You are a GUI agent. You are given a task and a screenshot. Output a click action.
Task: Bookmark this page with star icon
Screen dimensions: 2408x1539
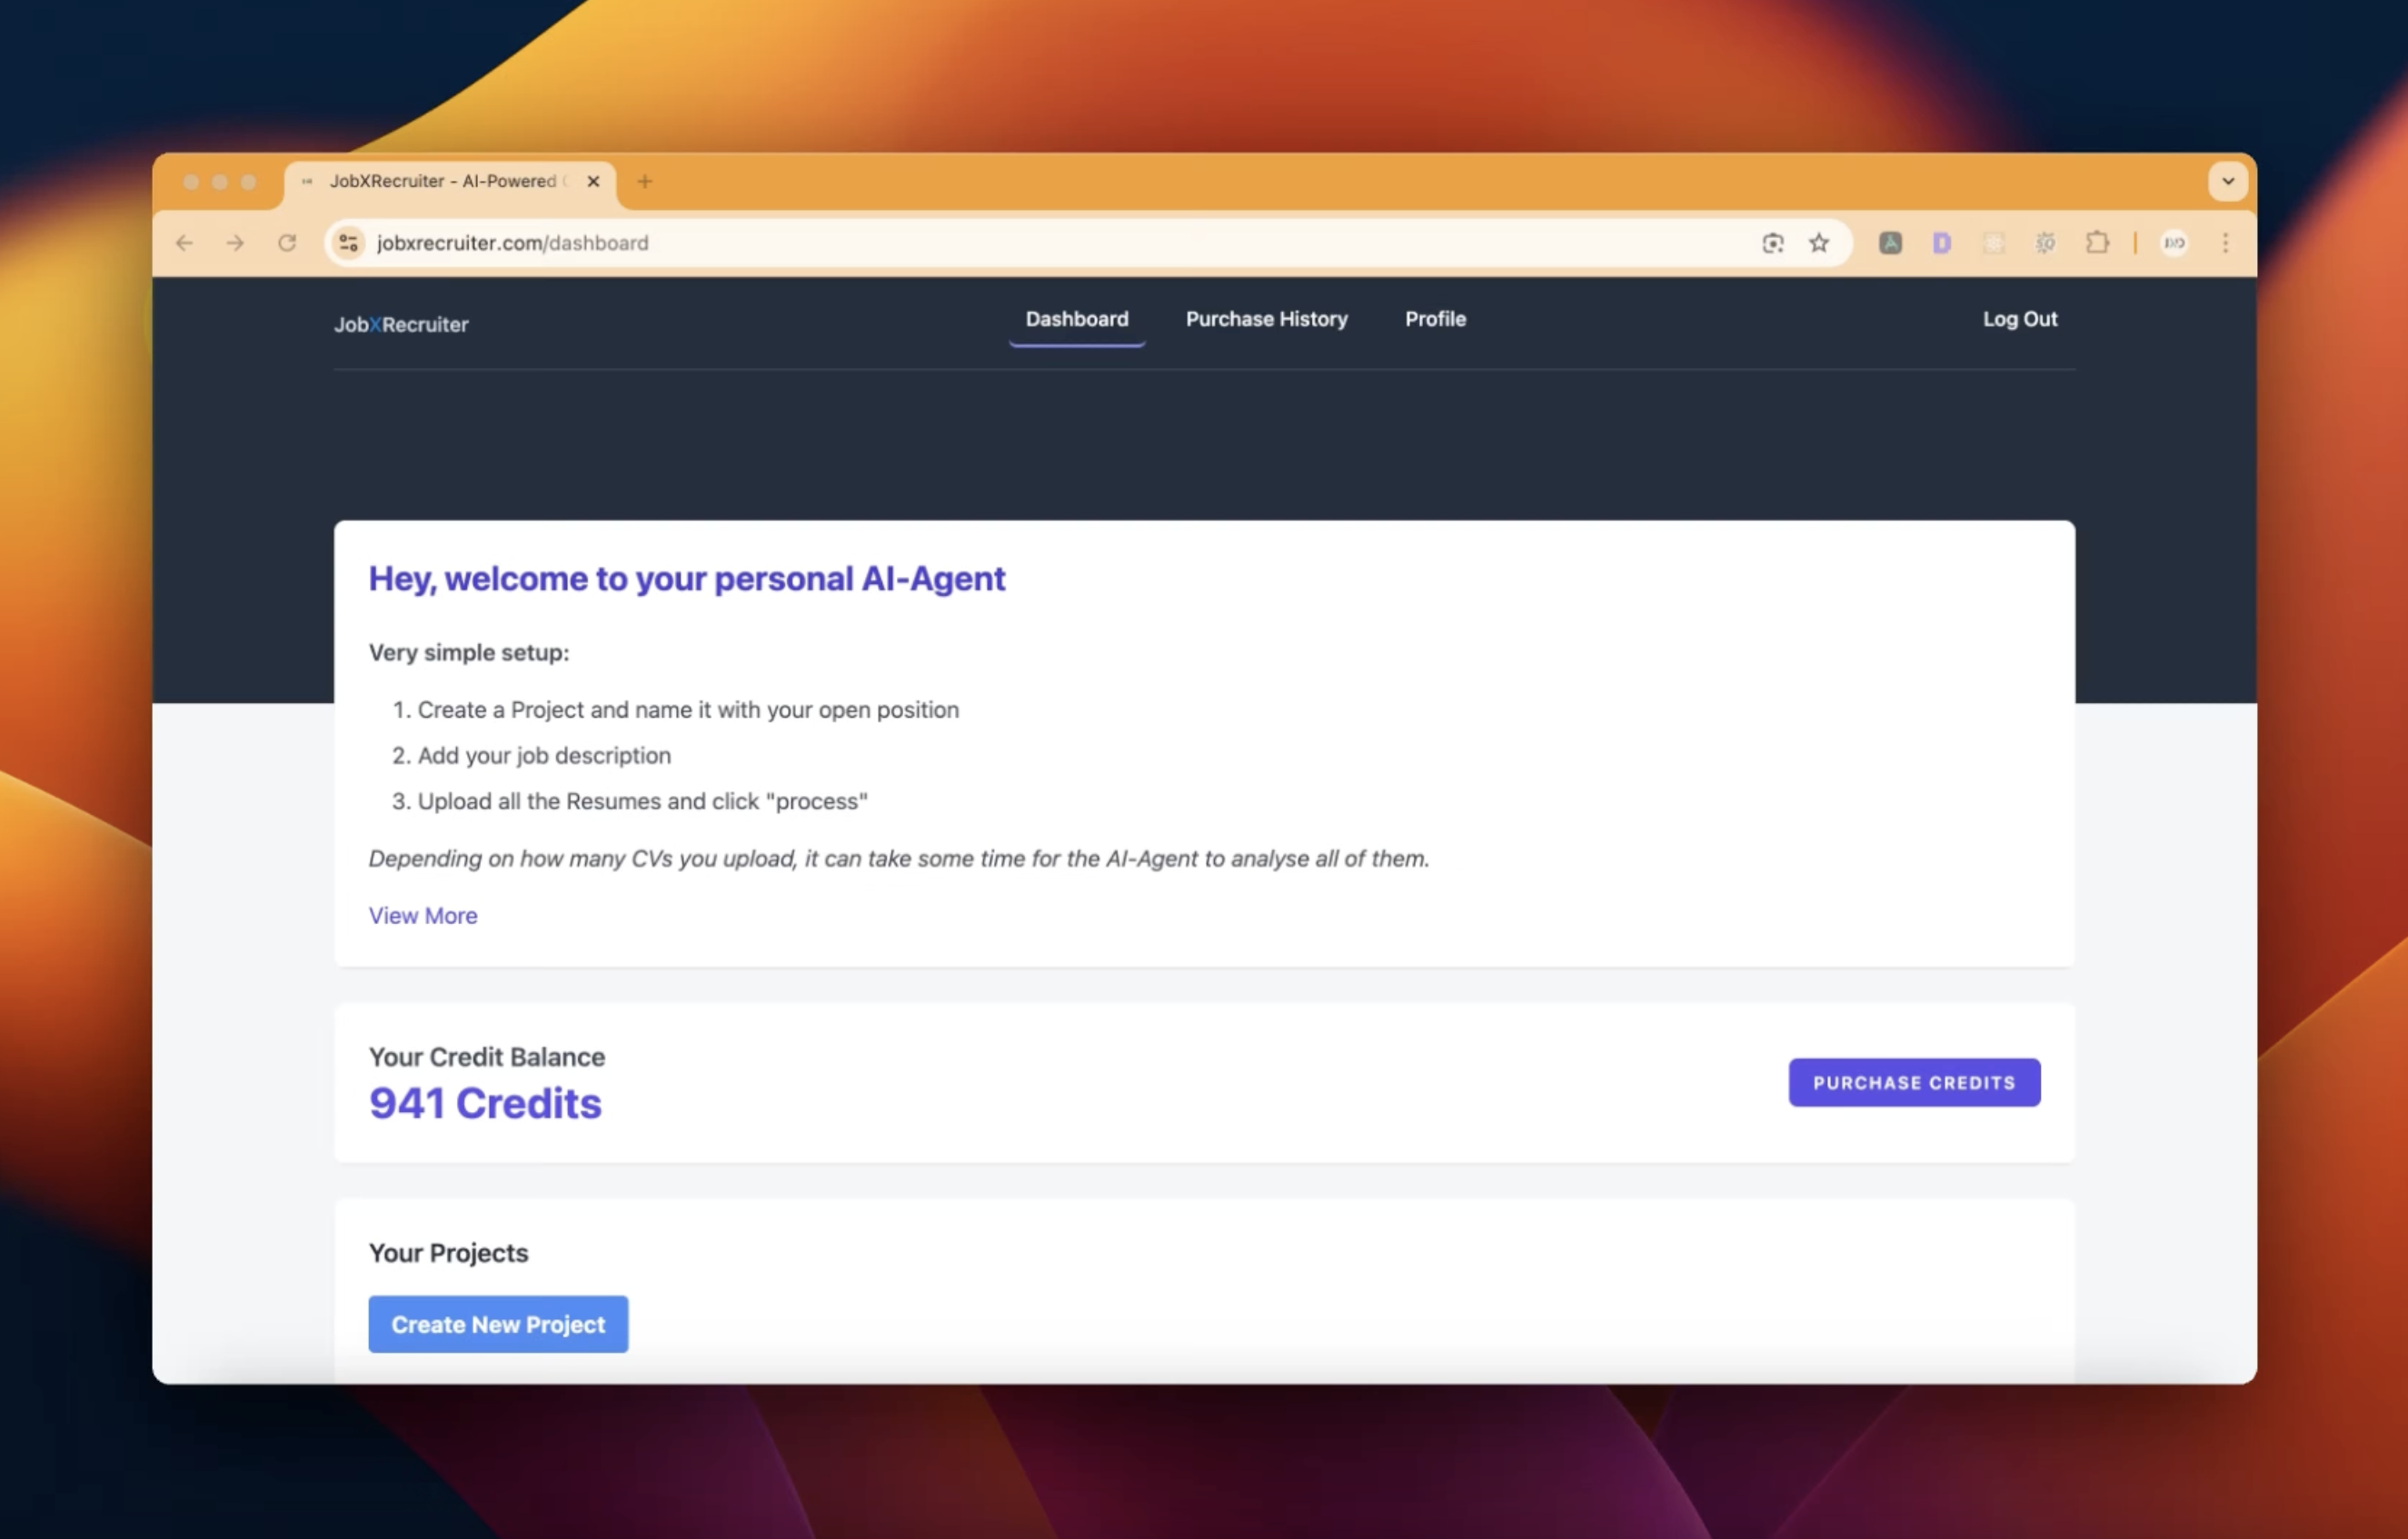point(1819,243)
